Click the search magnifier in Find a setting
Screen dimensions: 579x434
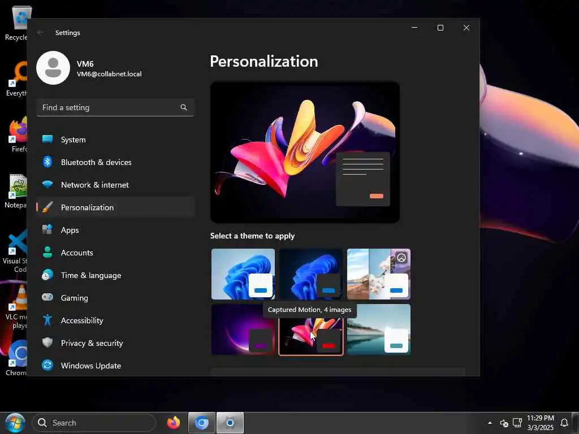pyautogui.click(x=184, y=107)
